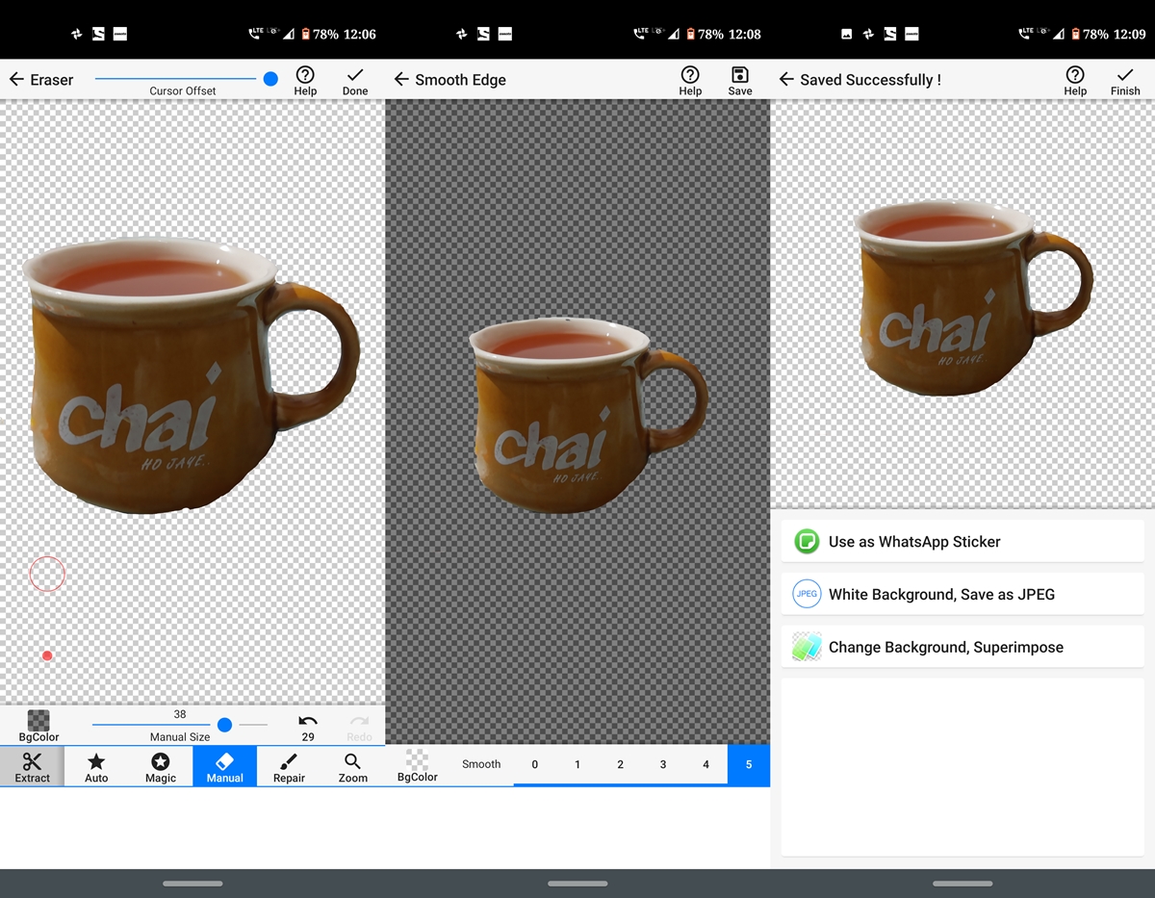Save the smoothed cutout image
The width and height of the screenshot is (1155, 898).
pos(740,81)
